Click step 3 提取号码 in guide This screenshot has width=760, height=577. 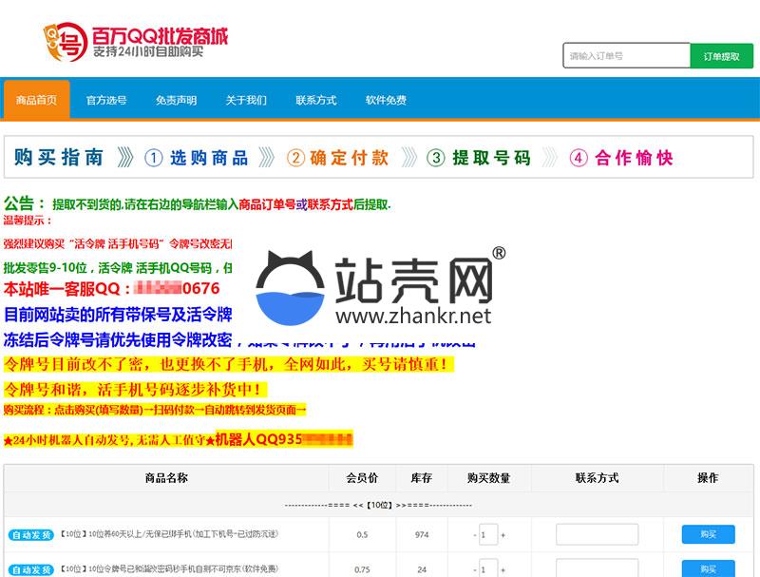click(479, 158)
